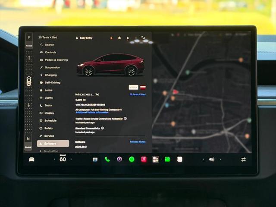Open the Release Notes link
The width and height of the screenshot is (276, 207).
point(138,142)
